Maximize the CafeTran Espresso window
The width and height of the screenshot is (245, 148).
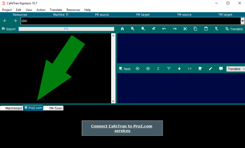point(228,3)
